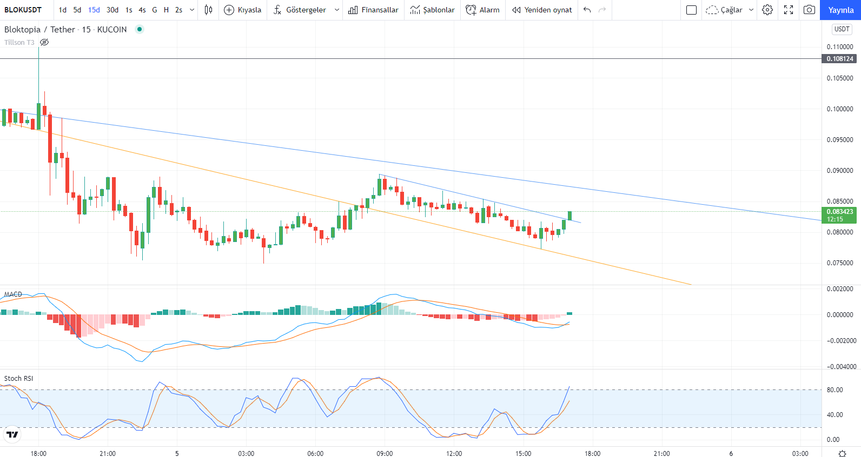Open the Göstergeler indicators dialog

tap(300, 10)
